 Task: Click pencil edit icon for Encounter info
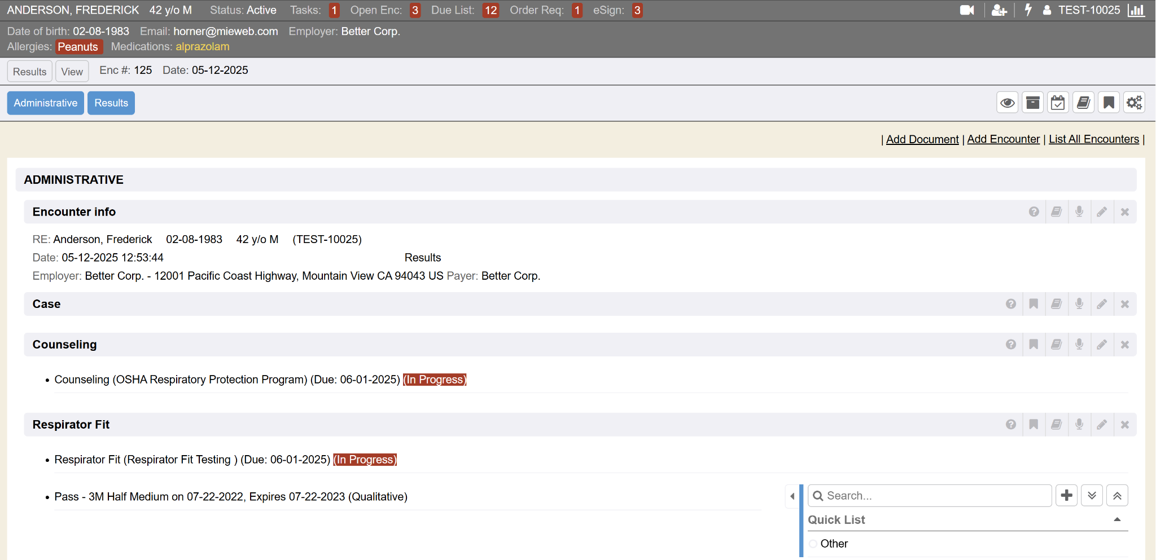click(x=1102, y=212)
